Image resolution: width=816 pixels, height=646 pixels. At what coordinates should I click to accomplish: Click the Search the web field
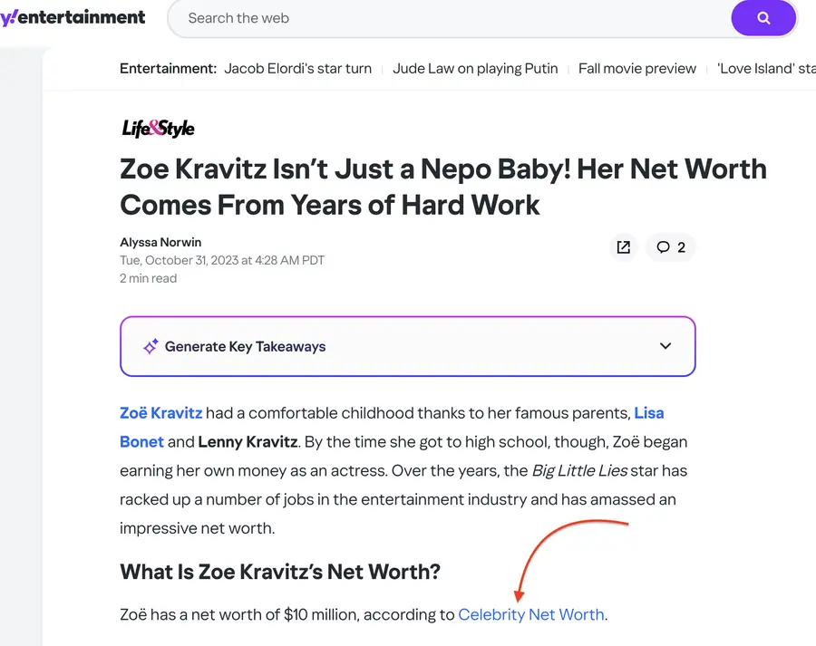449,18
